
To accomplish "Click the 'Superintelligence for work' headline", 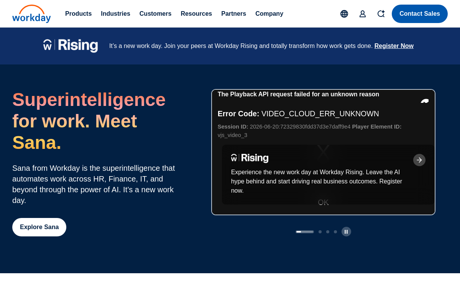I will [x=89, y=121].
